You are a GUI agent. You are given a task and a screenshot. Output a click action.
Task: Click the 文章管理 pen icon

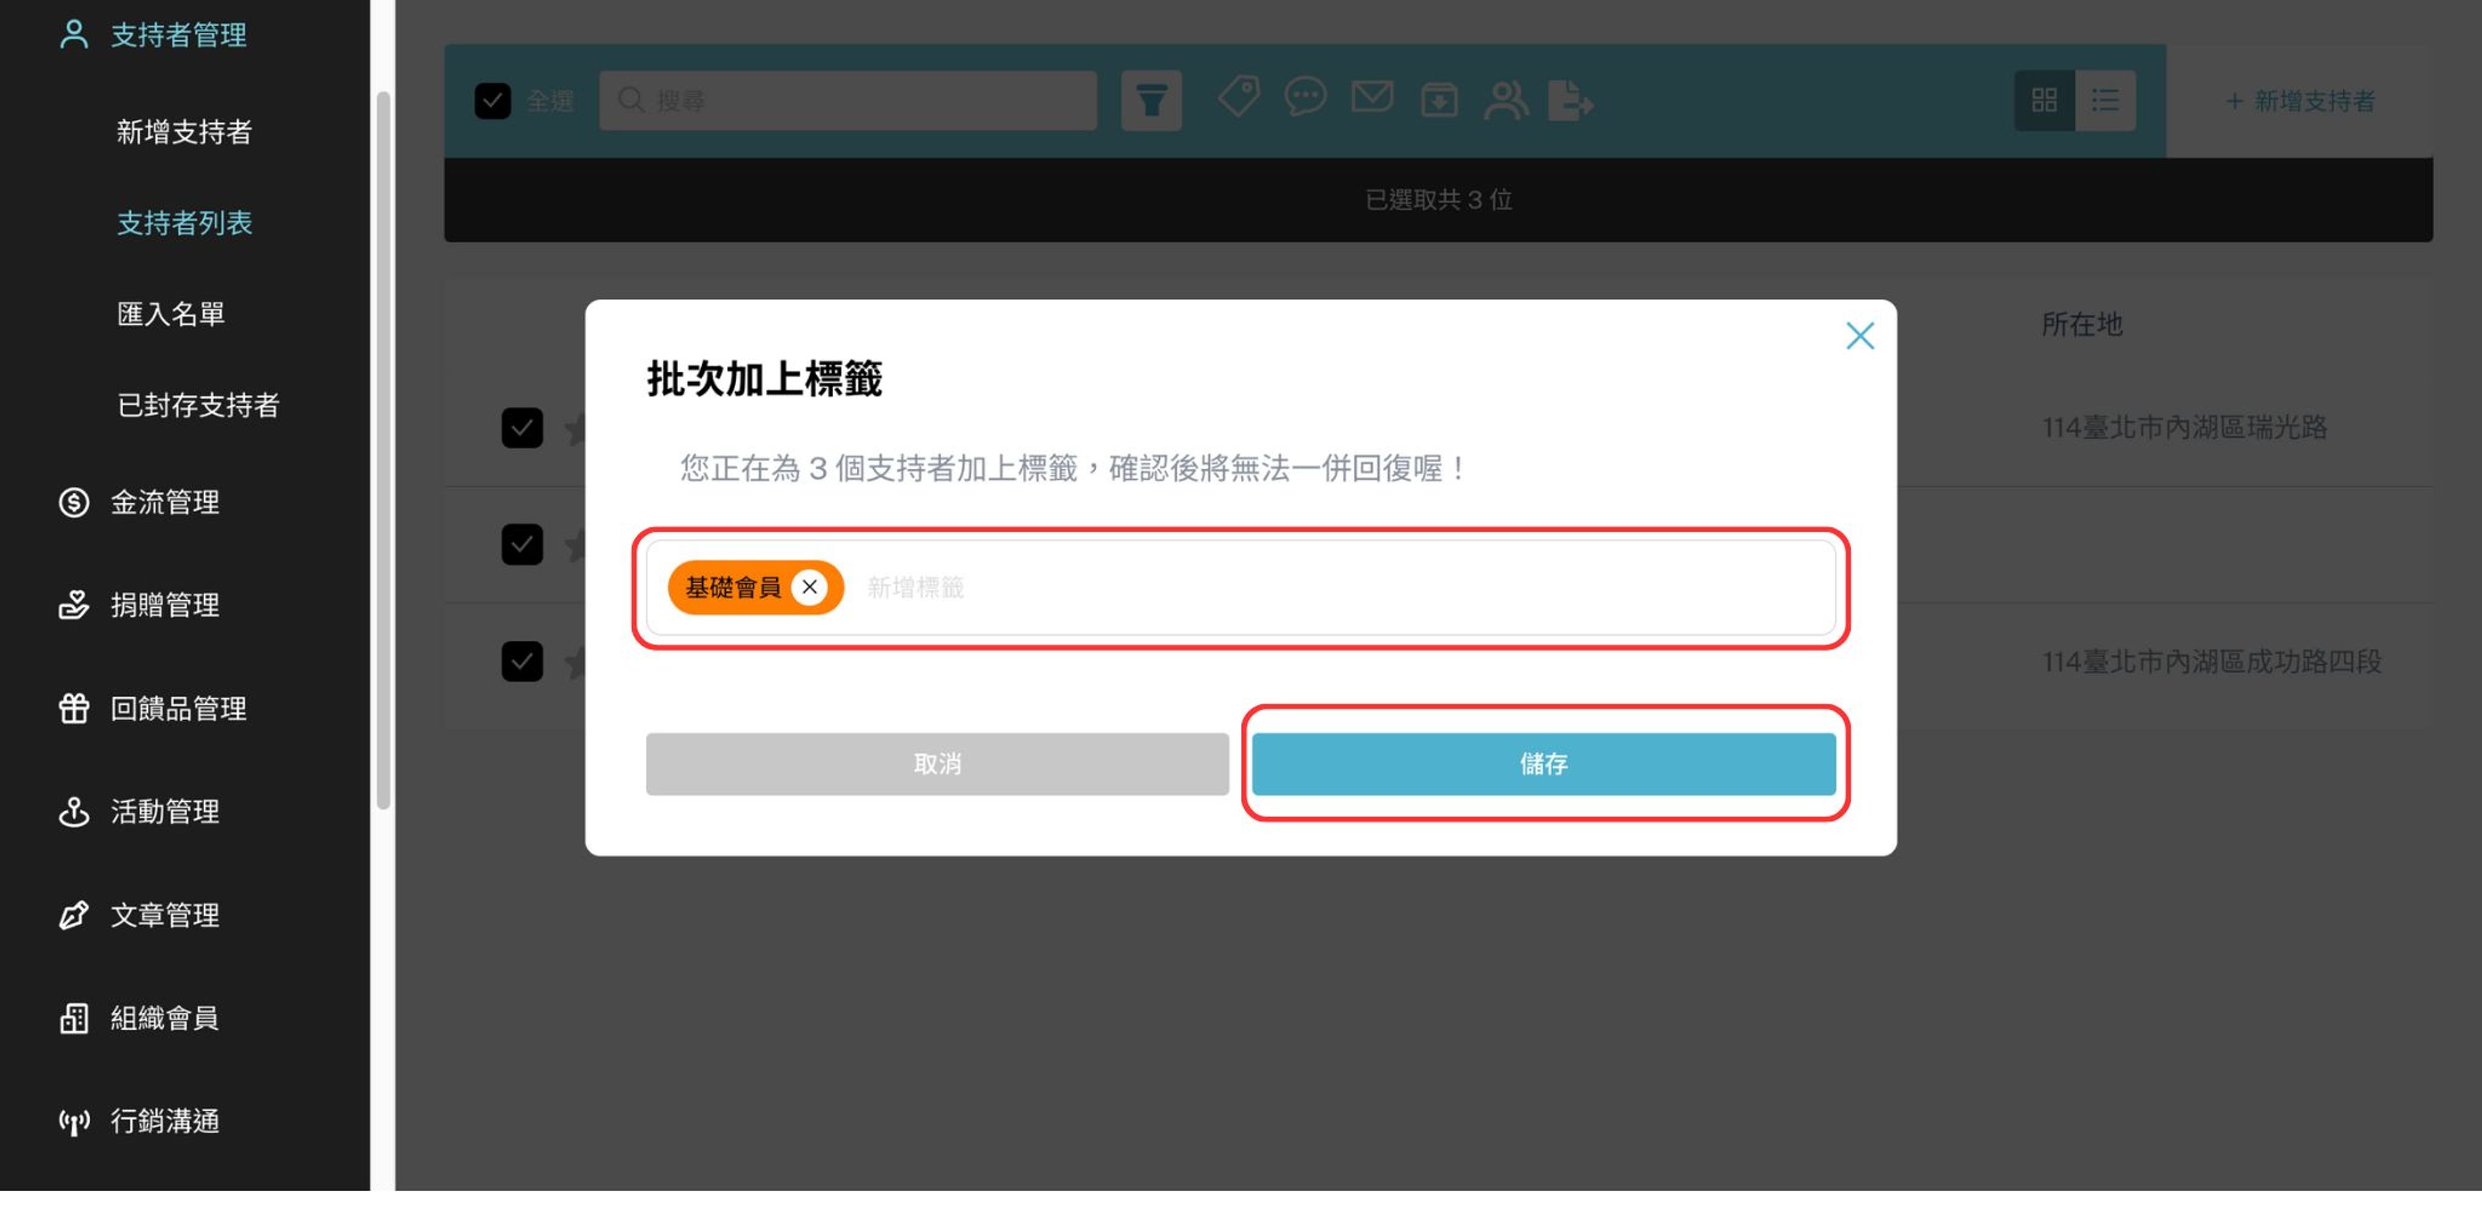tap(74, 916)
